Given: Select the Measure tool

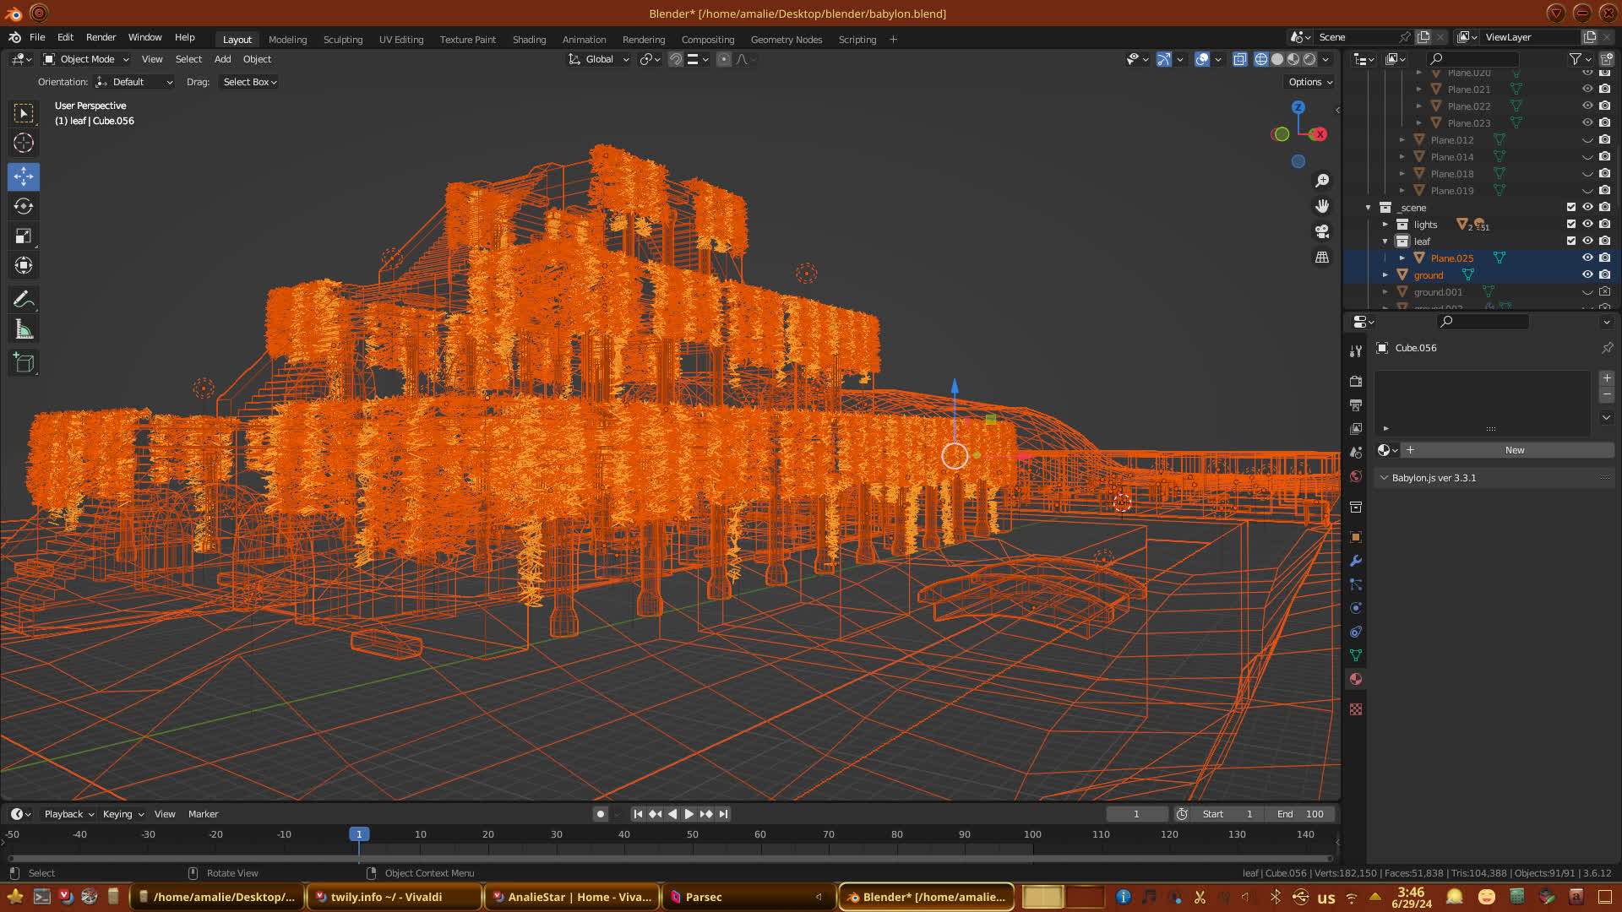Looking at the screenshot, I should tap(24, 329).
